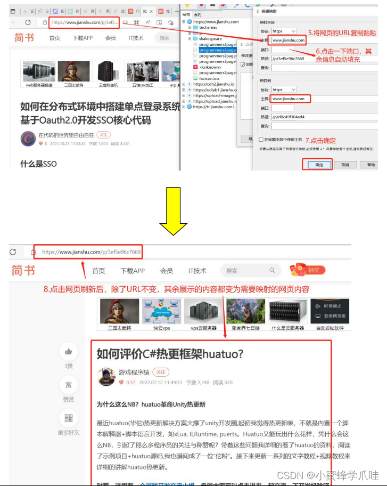Click the 确定 button in 编辑映射 dialog
This screenshot has width=387, height=486.
click(319, 165)
